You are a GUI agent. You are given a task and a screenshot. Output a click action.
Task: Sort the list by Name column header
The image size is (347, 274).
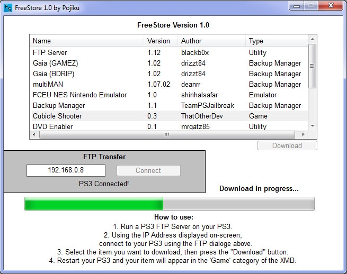(87, 41)
